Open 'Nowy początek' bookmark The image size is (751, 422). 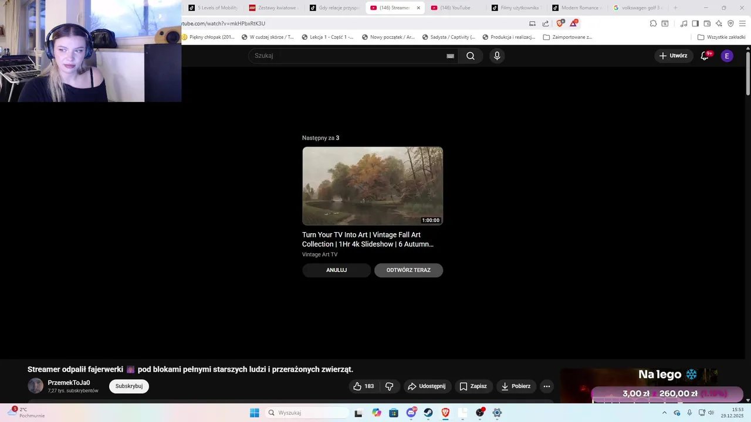[388, 37]
